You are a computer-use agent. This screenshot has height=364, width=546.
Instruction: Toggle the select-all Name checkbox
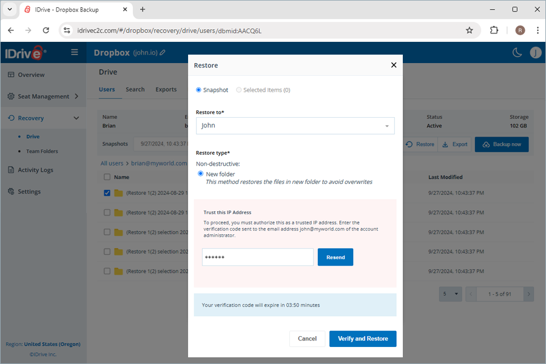tap(107, 177)
